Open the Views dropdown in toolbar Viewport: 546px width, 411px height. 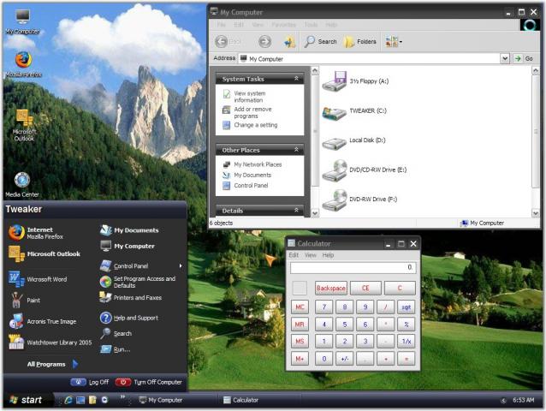(394, 41)
